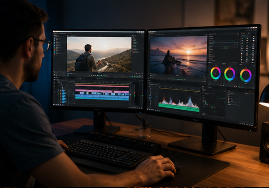This screenshot has width=269, height=188.
Task: Click the curves graph above color wheels
Action: (224, 49)
